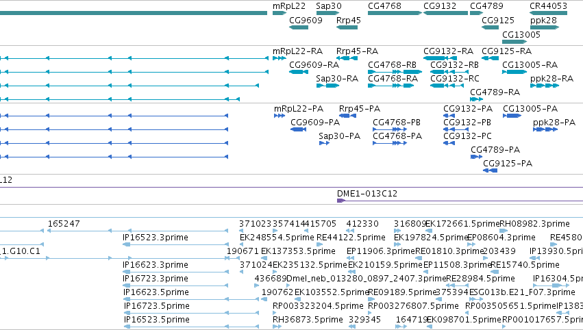The image size is (583, 330).
Task: Click the ppk28-PA protein feature
Action: pyautogui.click(x=545, y=129)
